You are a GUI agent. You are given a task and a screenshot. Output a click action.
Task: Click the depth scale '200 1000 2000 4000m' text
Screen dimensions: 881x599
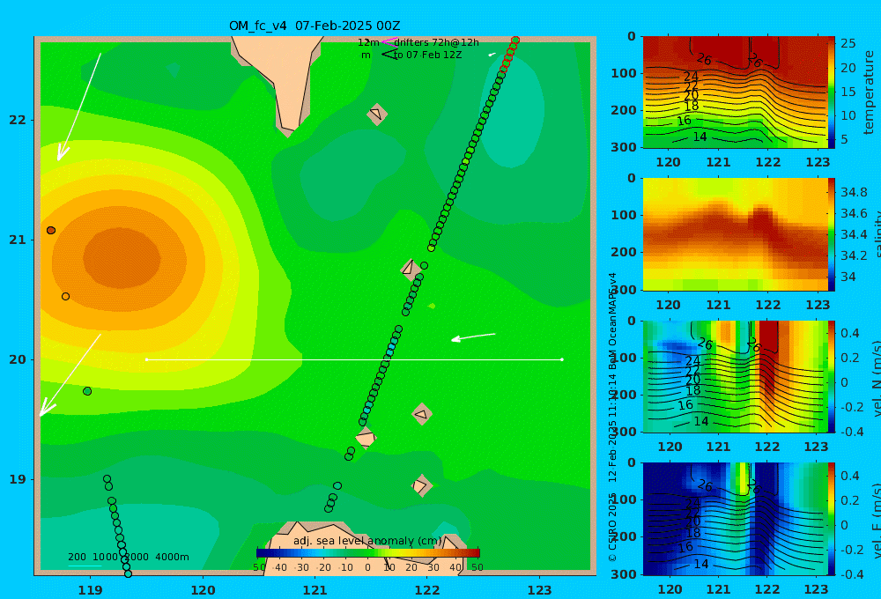[128, 557]
